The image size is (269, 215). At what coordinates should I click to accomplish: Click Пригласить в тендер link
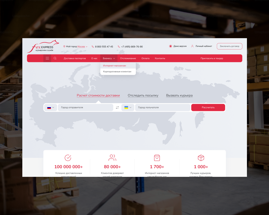pos(212,58)
